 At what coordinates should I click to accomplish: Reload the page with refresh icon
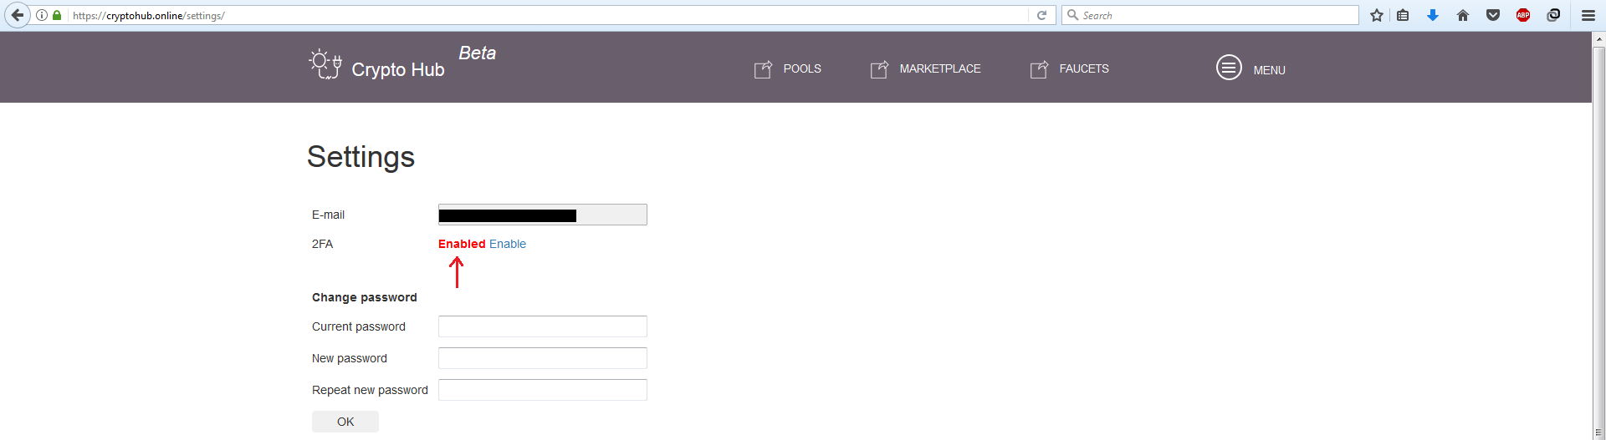point(1041,15)
